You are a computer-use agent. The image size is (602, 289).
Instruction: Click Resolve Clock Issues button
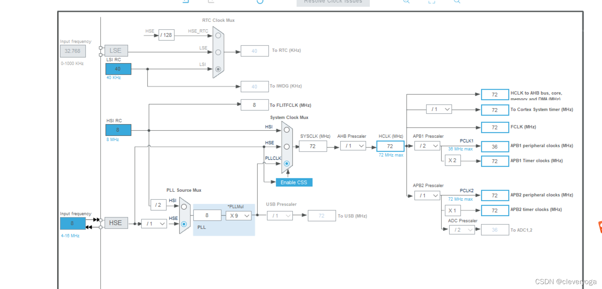tap(333, 2)
